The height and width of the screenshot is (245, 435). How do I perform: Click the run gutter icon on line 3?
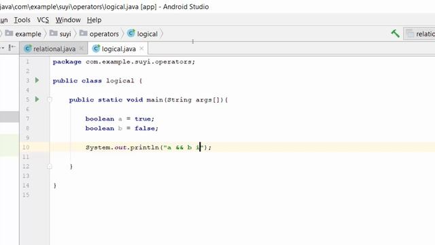(37, 80)
